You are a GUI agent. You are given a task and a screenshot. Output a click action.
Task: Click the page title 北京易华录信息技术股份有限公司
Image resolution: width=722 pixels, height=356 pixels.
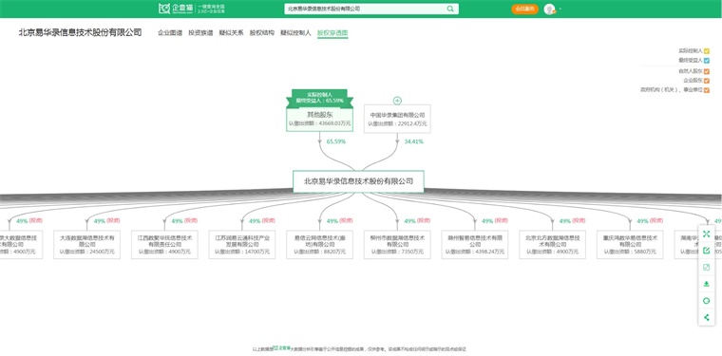click(80, 32)
